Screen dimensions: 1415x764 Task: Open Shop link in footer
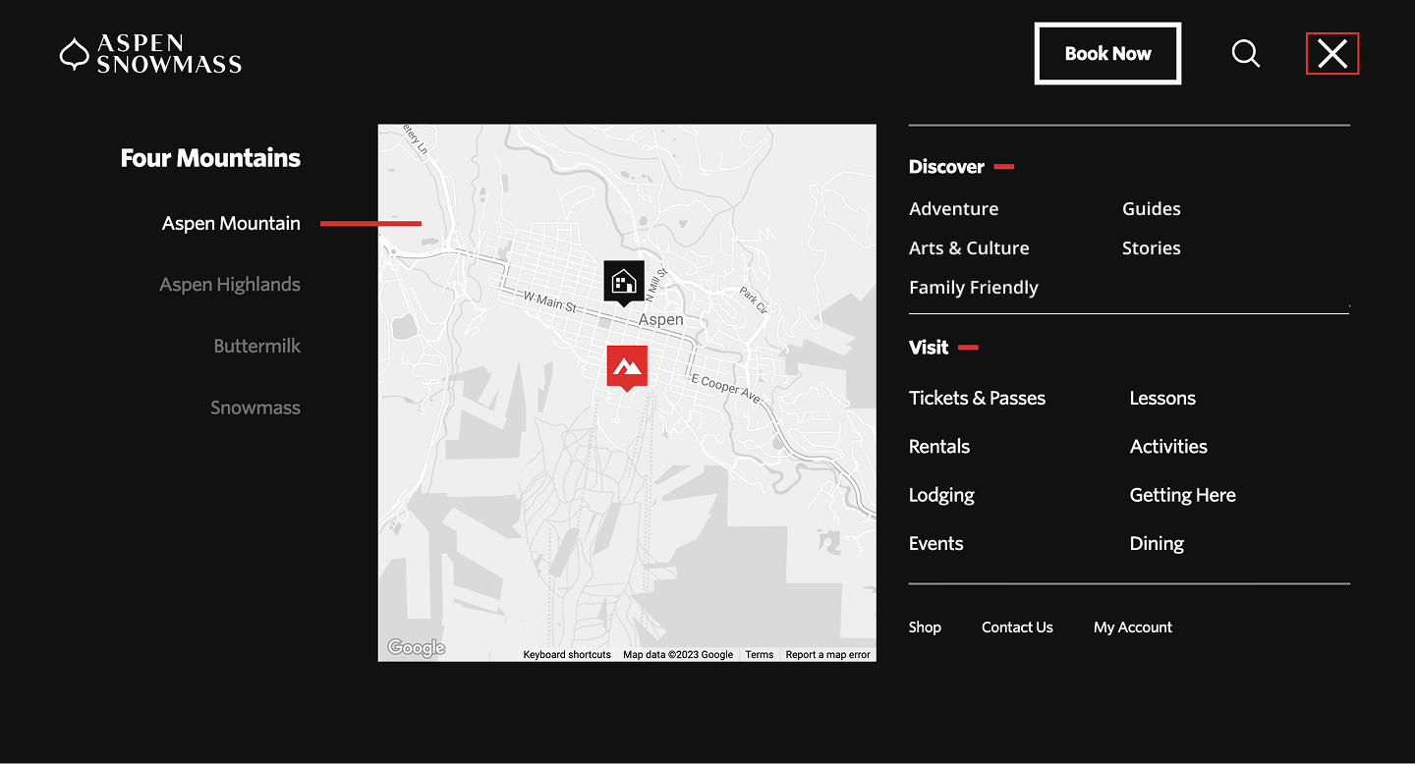tap(925, 627)
